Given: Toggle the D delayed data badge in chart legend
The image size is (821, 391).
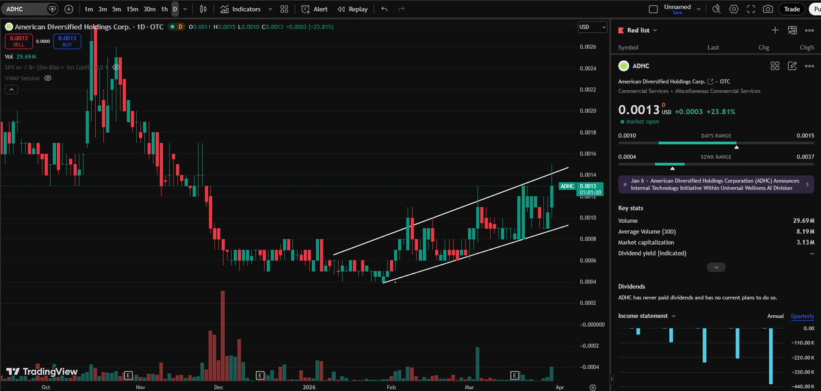Looking at the screenshot, I should 181,26.
